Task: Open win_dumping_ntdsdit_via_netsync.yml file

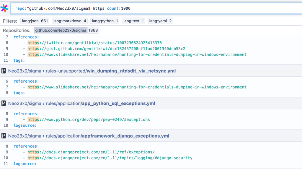Action: [131, 71]
